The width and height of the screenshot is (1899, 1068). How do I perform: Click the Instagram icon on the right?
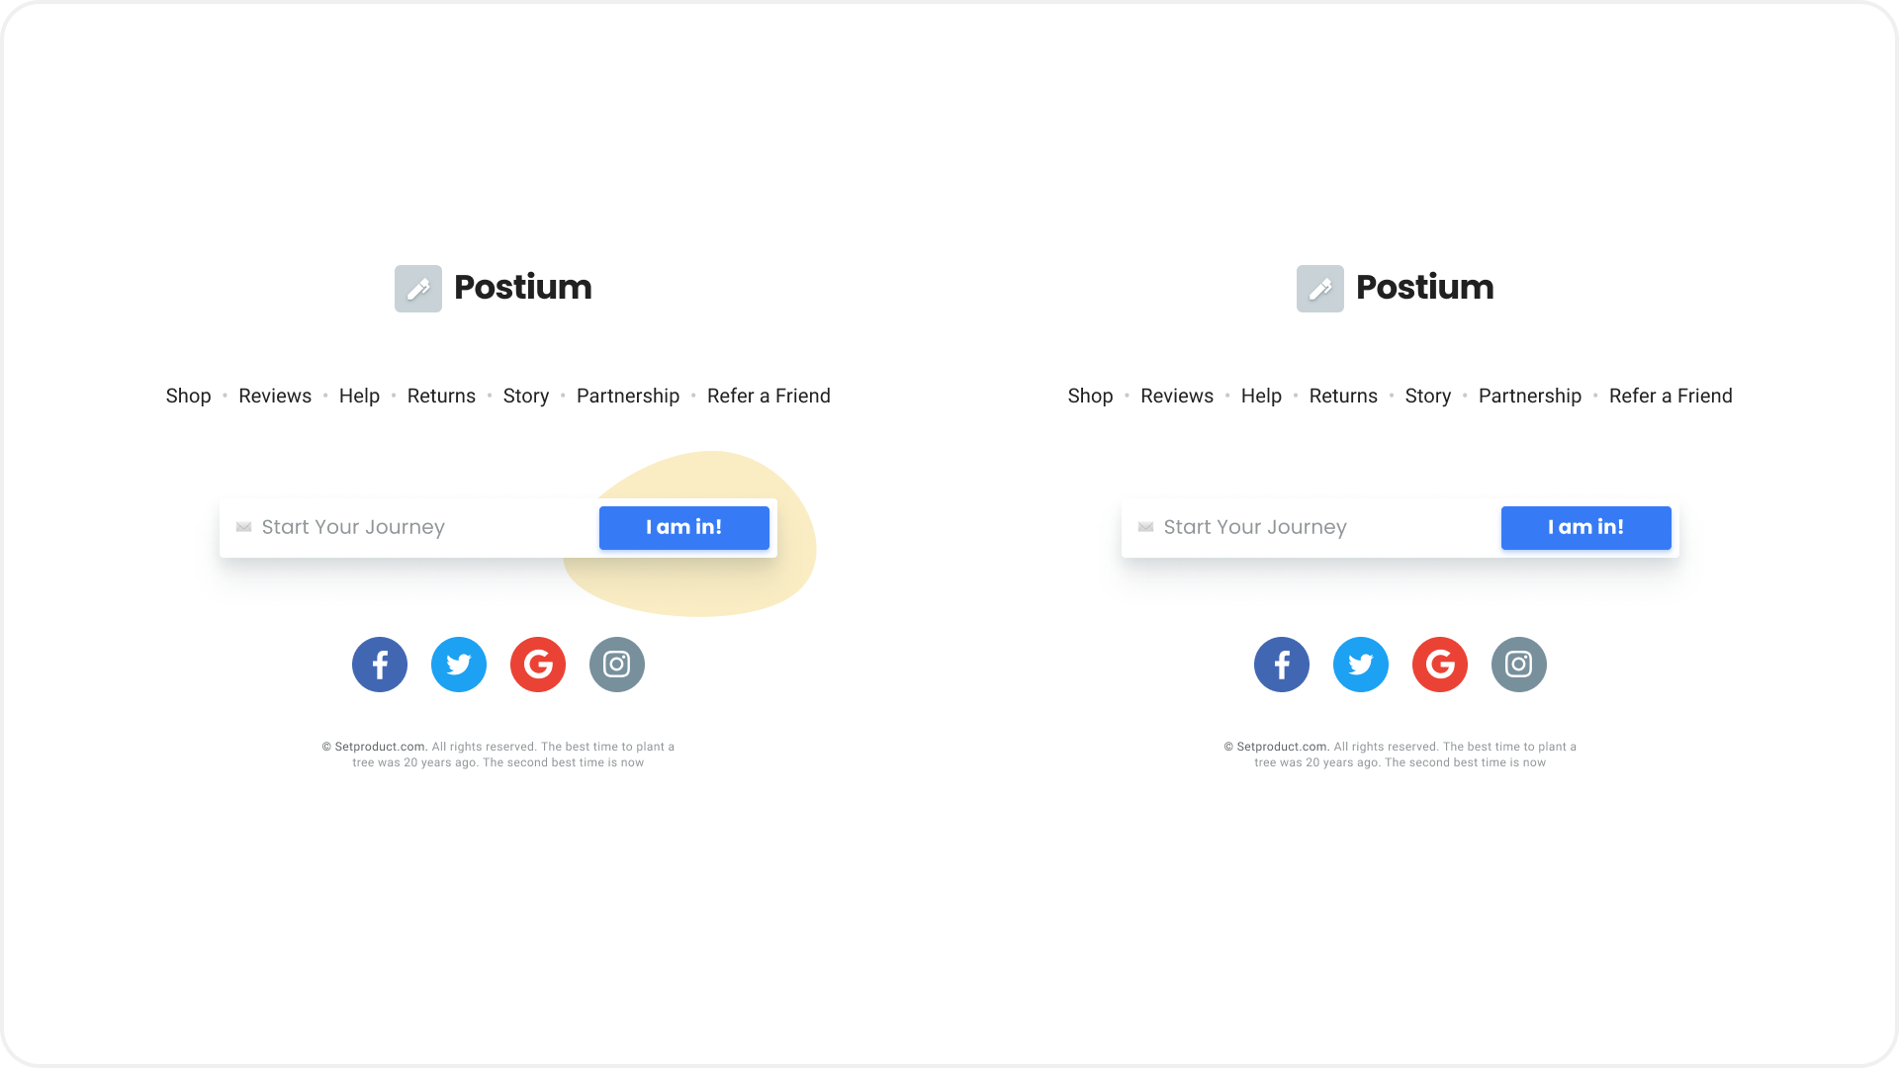click(x=1519, y=664)
